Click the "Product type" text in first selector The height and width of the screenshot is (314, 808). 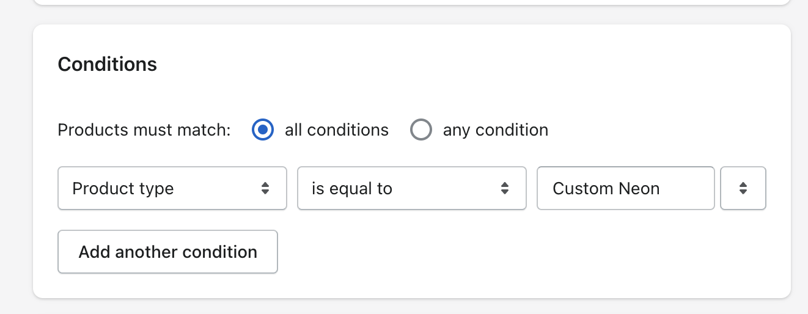pyautogui.click(x=123, y=188)
